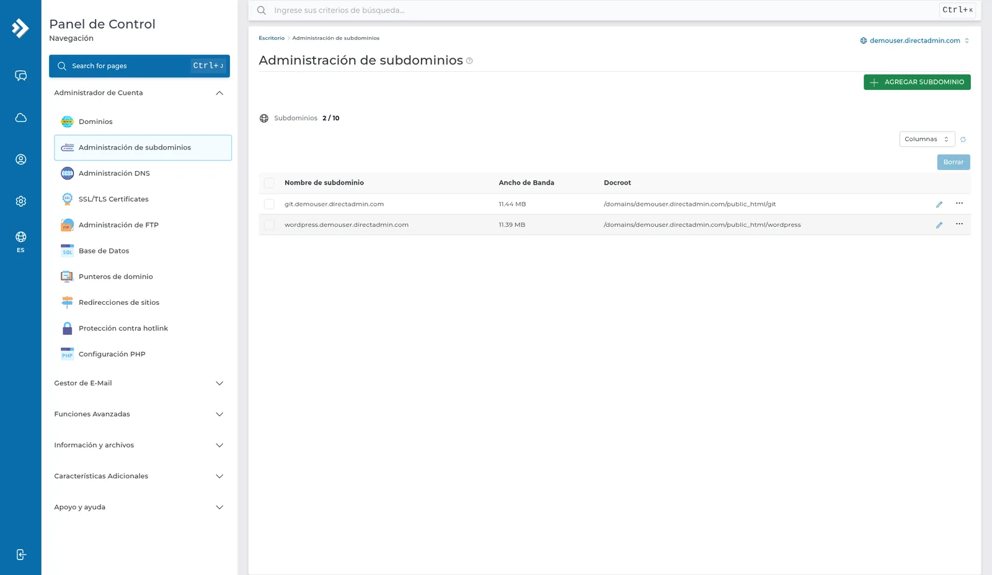The width and height of the screenshot is (992, 575).
Task: Click the Search for pages field
Action: pos(139,66)
